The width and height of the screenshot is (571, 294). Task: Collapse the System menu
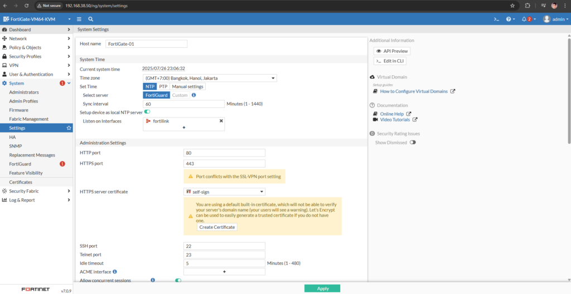click(x=36, y=84)
